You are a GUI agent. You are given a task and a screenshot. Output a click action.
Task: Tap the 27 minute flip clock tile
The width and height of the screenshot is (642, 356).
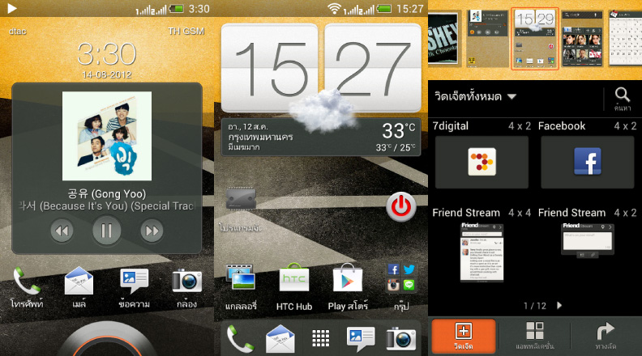373,68
